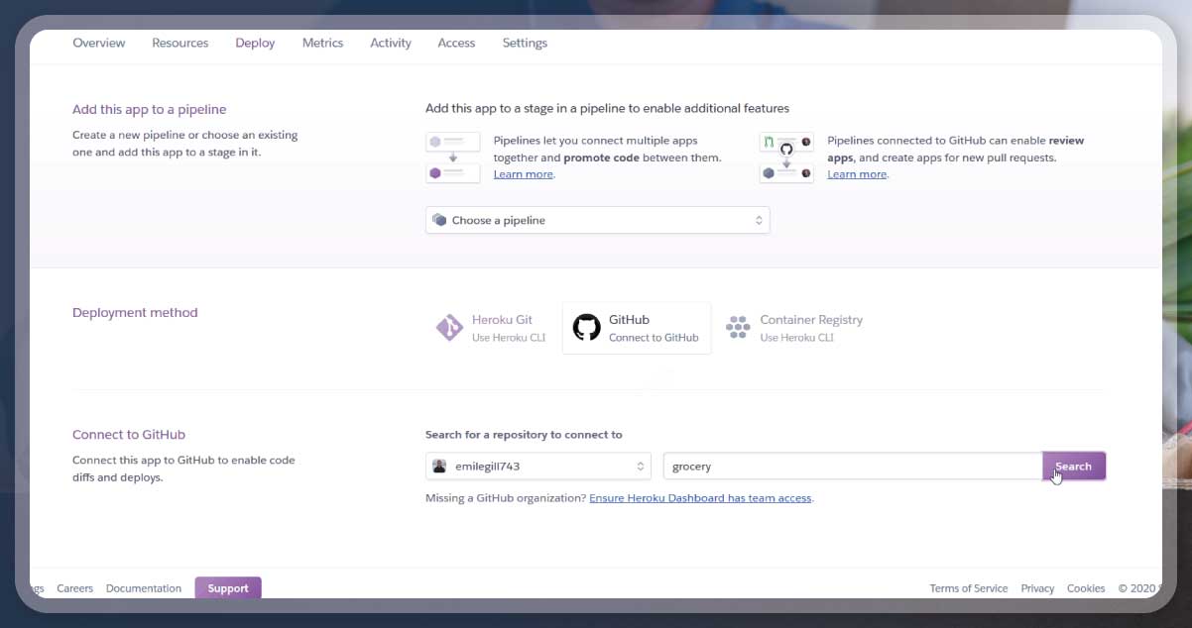Open the Access tab
This screenshot has width=1192, height=628.
pyautogui.click(x=456, y=43)
